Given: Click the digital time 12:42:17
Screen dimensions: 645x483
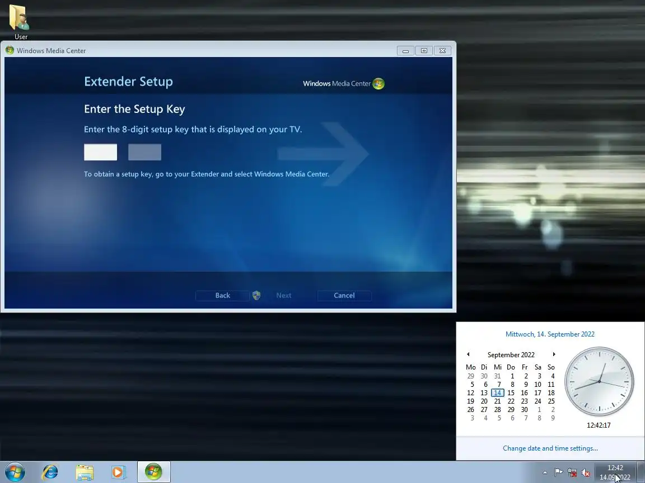Looking at the screenshot, I should pos(599,425).
